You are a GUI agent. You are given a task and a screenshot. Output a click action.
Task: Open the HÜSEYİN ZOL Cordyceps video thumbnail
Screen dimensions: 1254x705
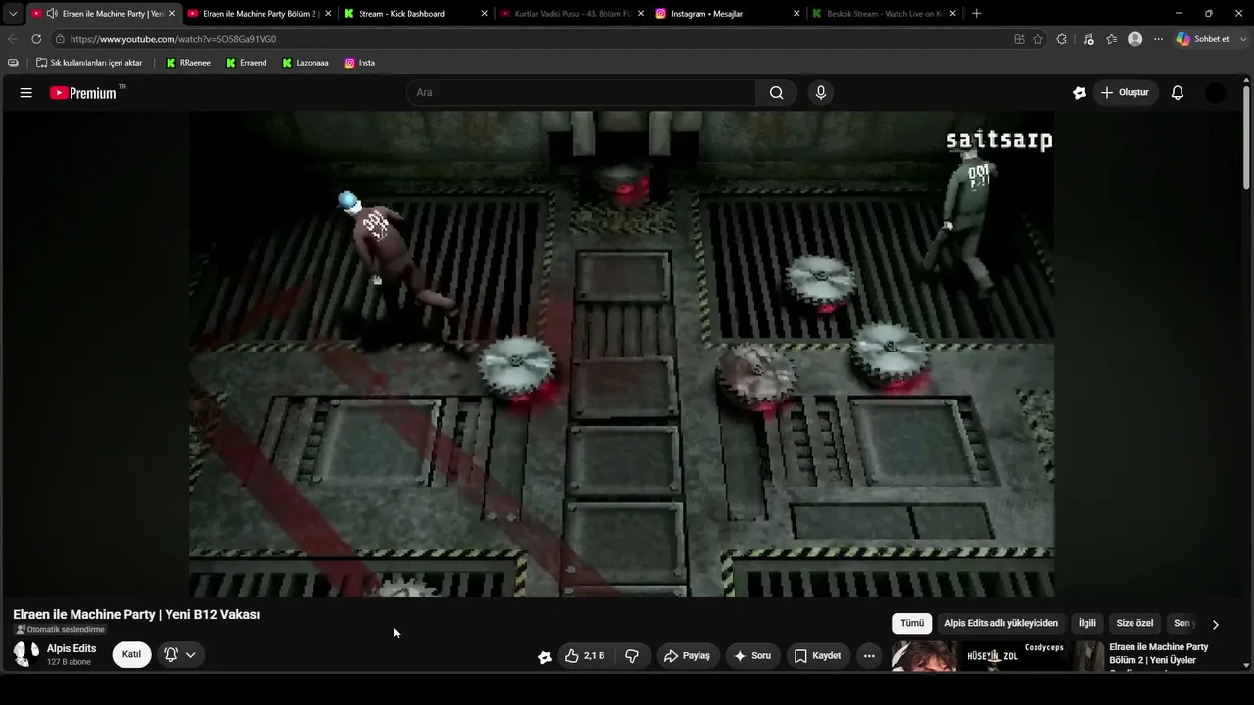998,657
